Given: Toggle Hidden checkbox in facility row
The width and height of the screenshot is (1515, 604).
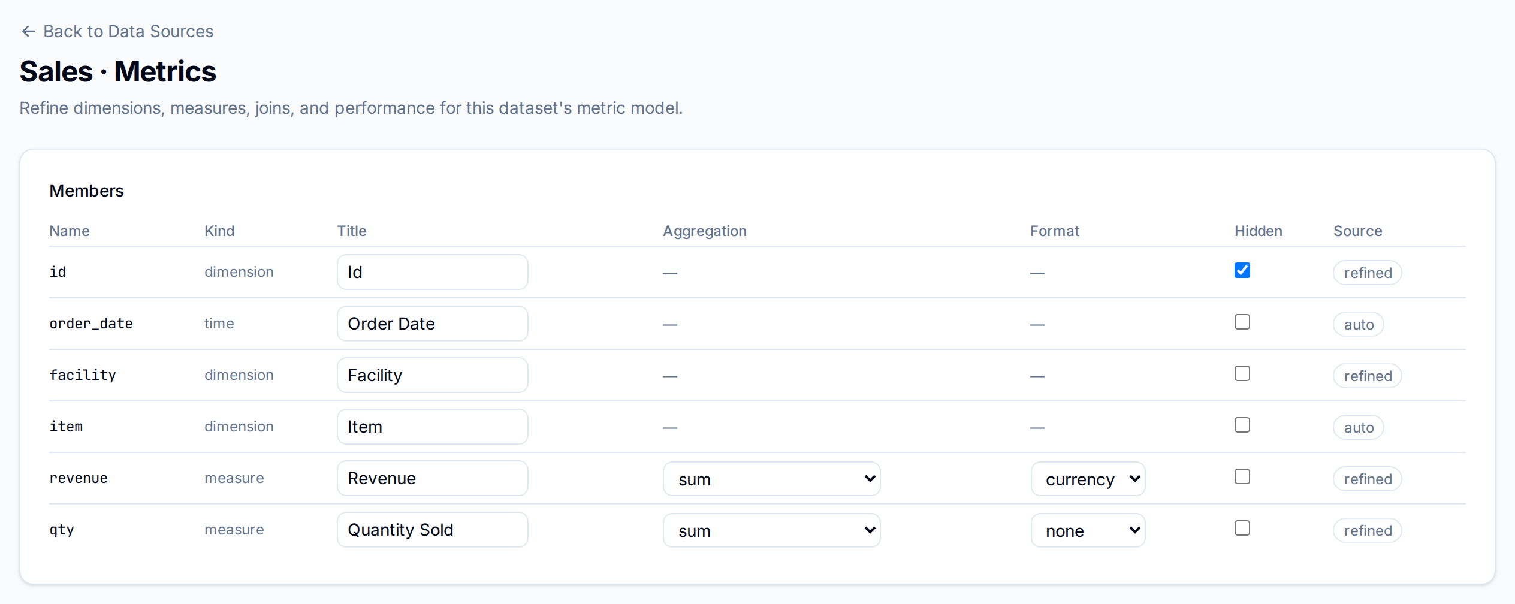Looking at the screenshot, I should click(1242, 373).
